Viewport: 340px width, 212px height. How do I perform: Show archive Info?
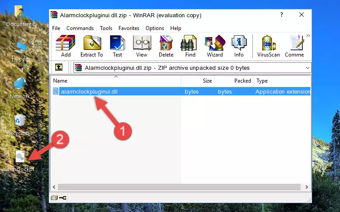pyautogui.click(x=239, y=46)
